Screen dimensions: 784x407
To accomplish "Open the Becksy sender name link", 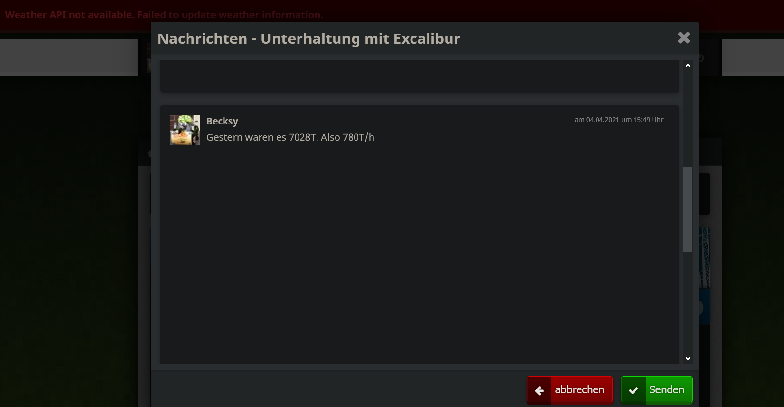I will [x=222, y=121].
